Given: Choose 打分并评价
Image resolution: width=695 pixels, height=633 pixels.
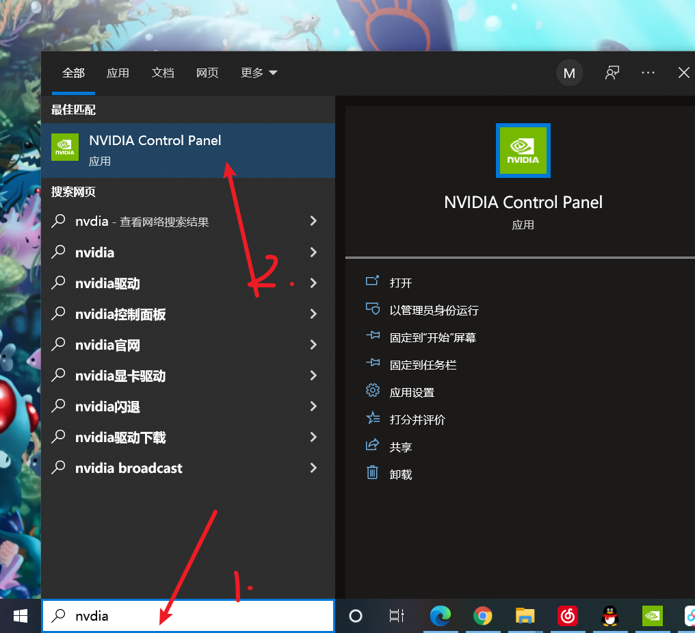Looking at the screenshot, I should click(417, 419).
